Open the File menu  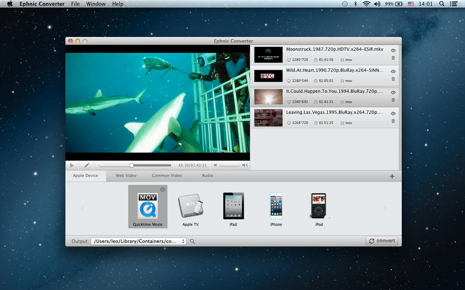click(75, 4)
